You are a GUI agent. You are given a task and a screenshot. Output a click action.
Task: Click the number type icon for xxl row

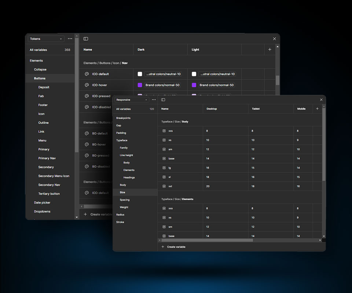[x=164, y=186]
